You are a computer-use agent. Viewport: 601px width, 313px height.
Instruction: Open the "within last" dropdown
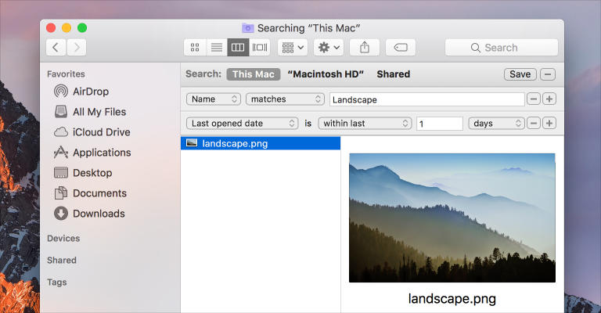tap(365, 124)
